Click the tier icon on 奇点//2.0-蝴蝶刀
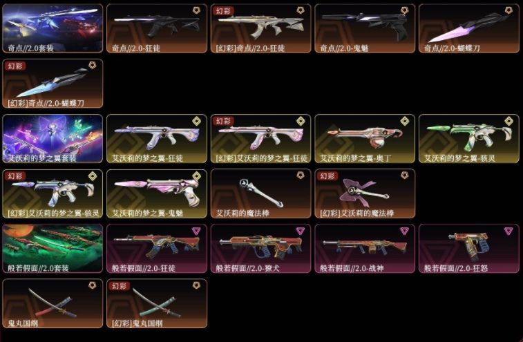Image resolution: width=523 pixels, height=342 pixels. (x=508, y=10)
